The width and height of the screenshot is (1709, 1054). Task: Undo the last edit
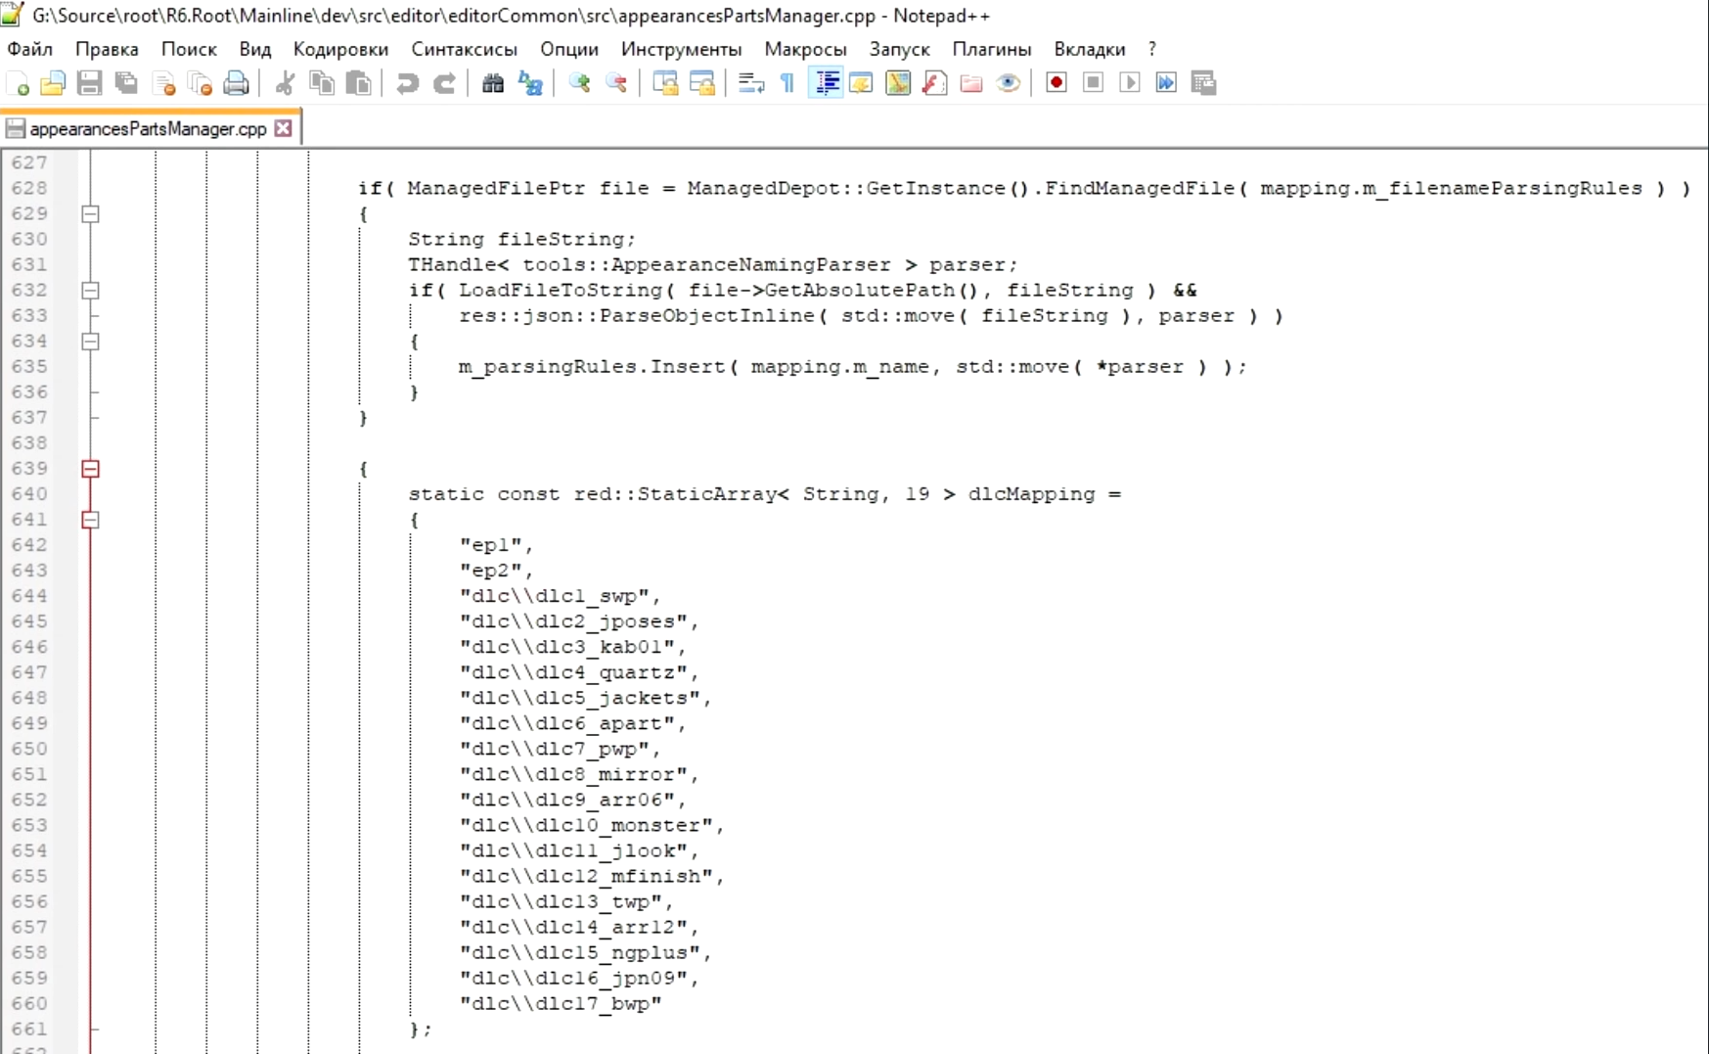coord(407,83)
